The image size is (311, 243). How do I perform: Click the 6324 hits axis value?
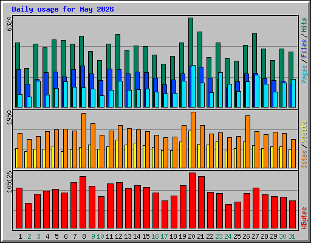coord(9,24)
